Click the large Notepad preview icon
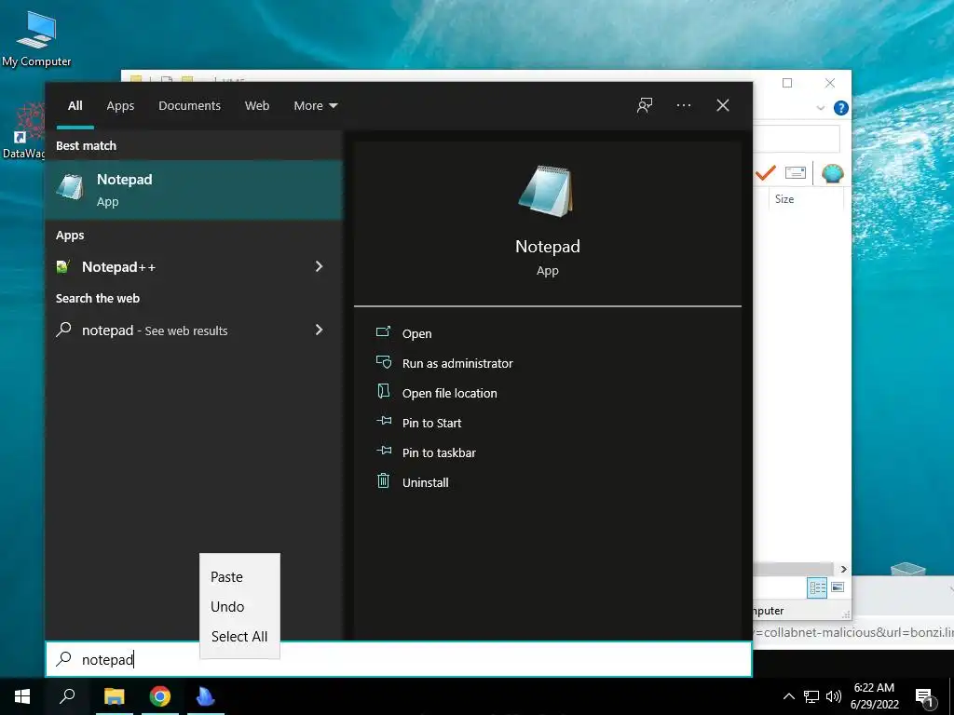 546,191
